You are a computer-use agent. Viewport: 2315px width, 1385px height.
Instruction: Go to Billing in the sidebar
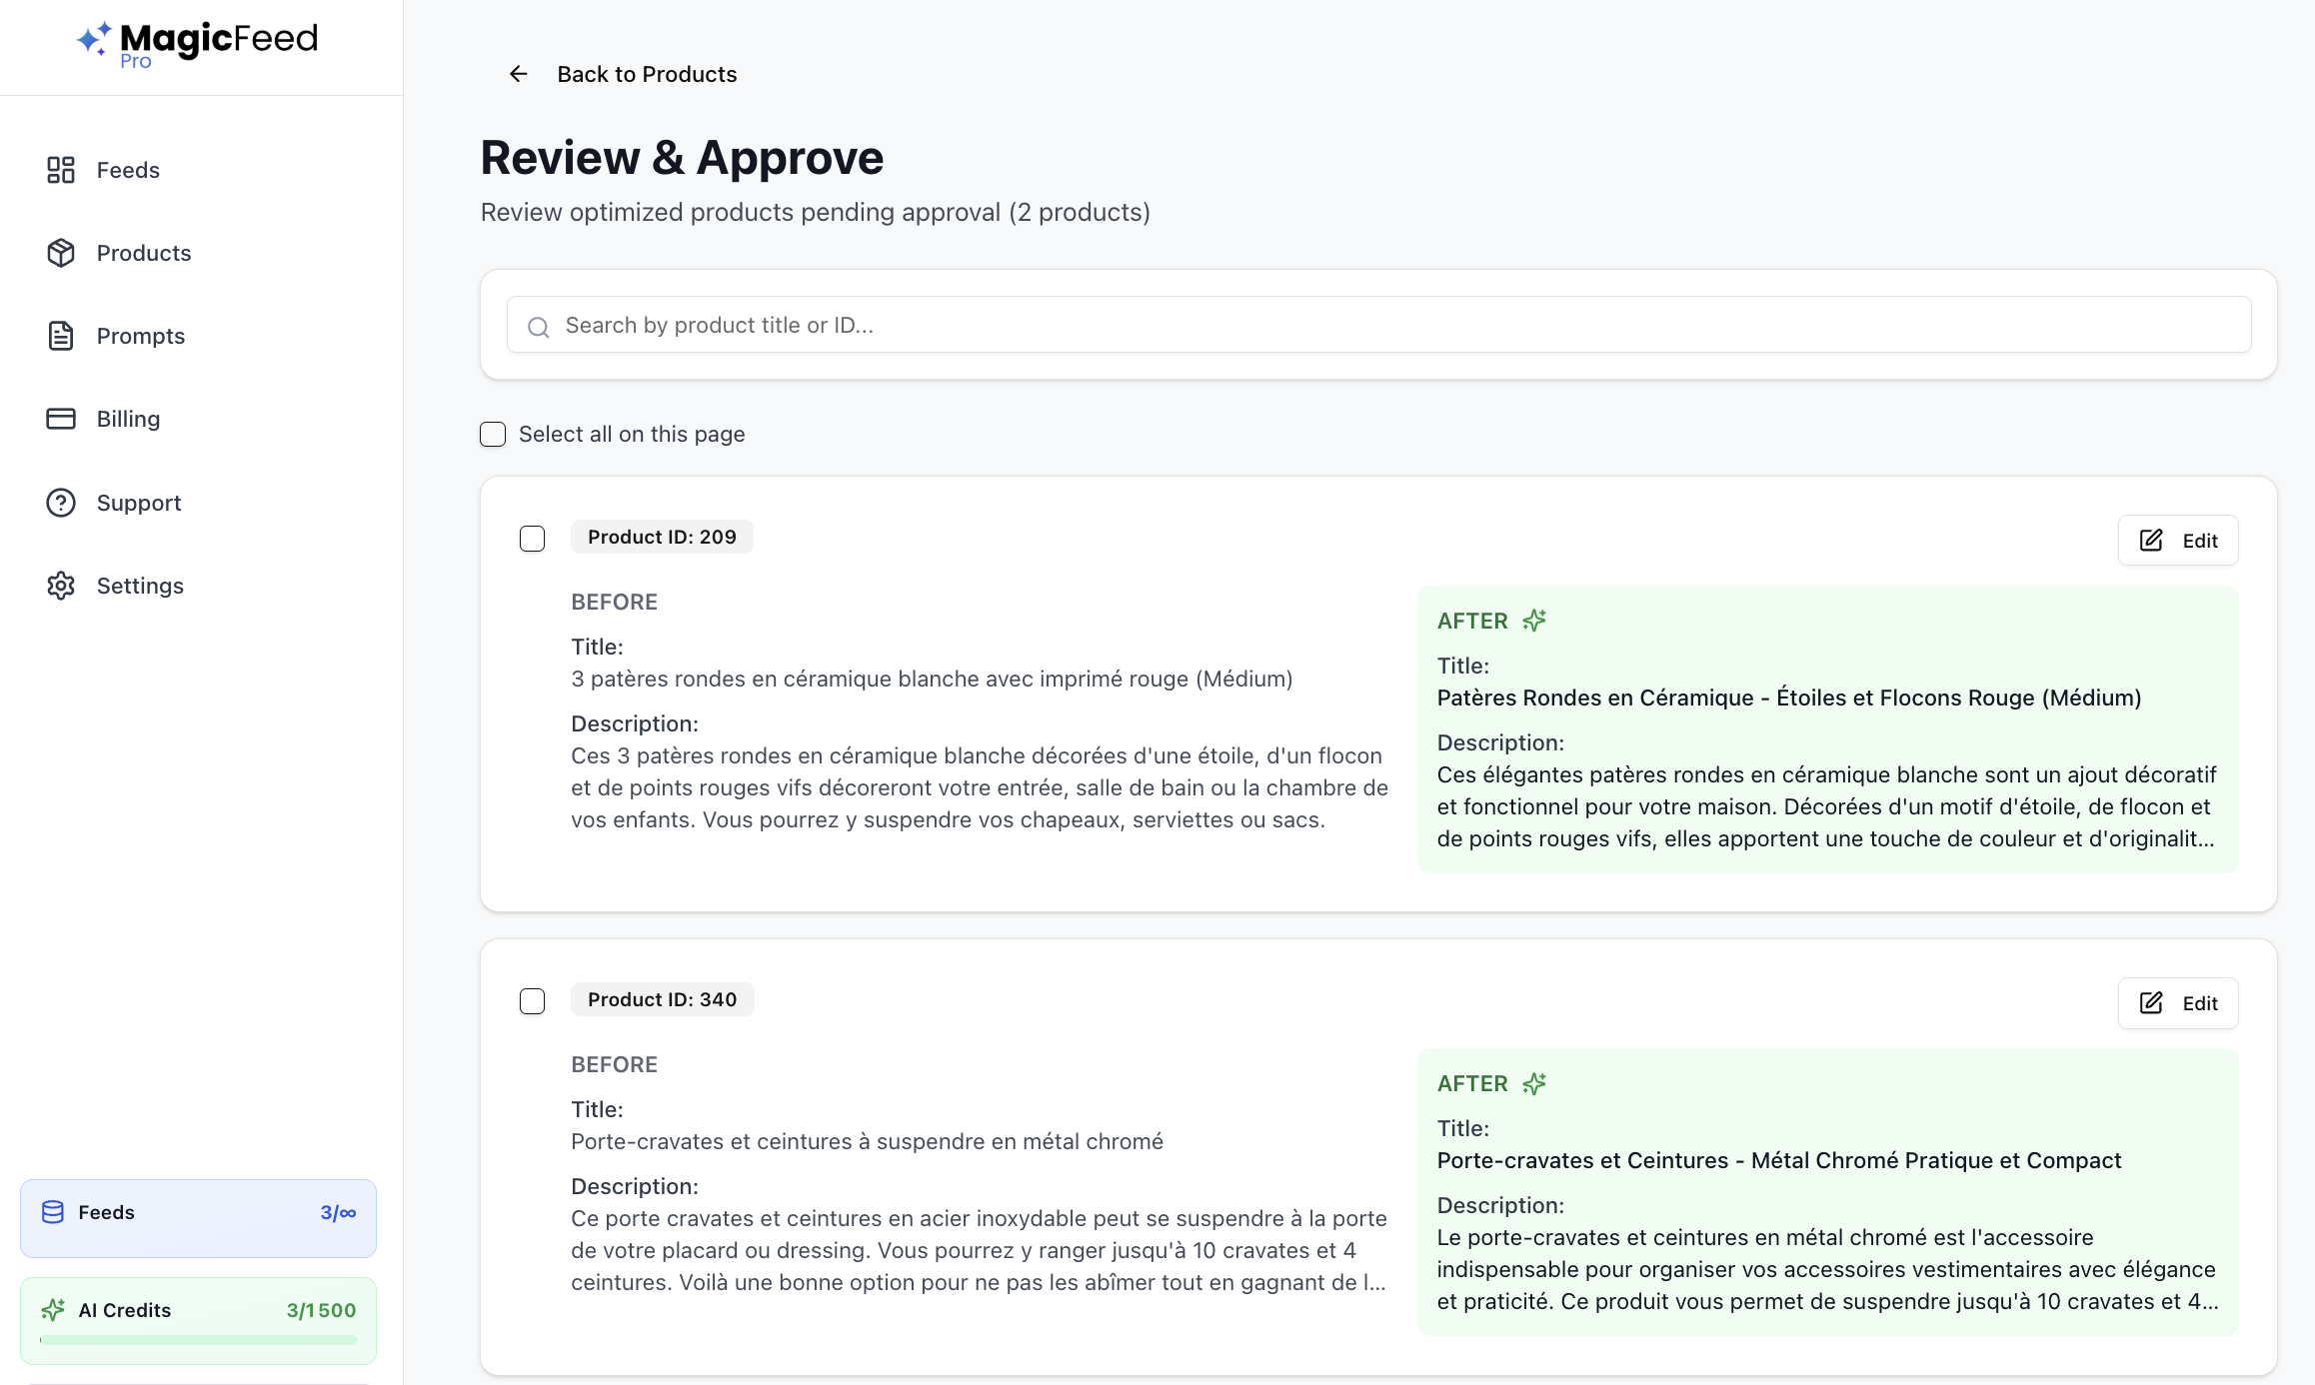click(128, 419)
